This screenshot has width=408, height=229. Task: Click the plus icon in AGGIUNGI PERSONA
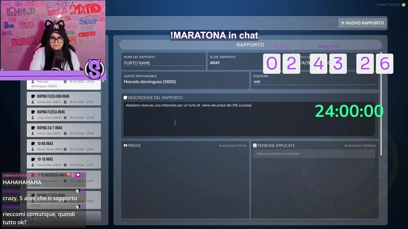point(346,146)
